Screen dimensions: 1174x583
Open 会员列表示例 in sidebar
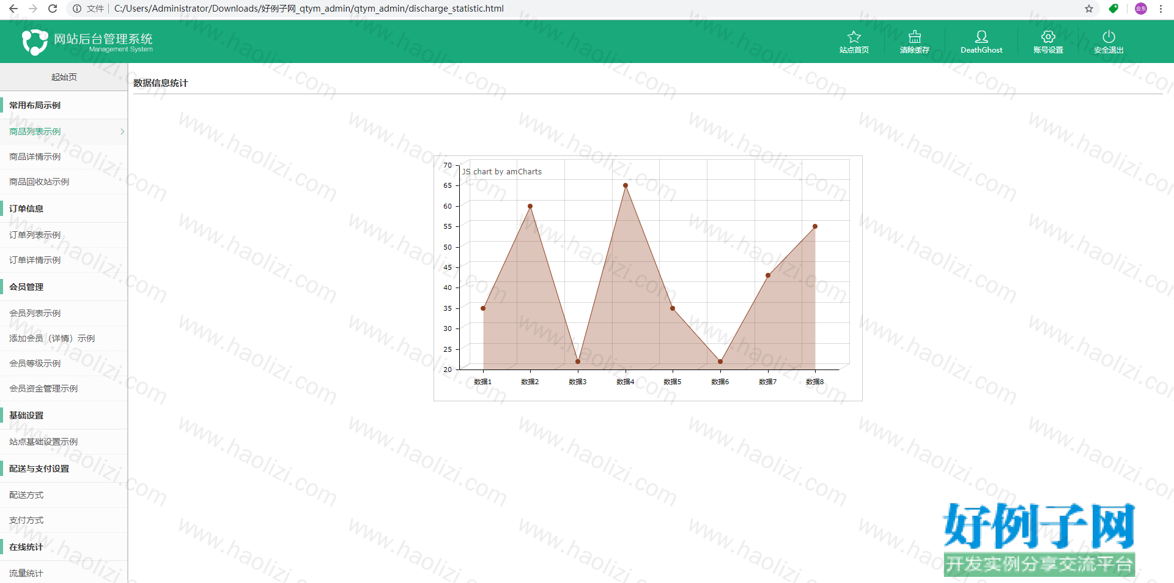[64, 313]
